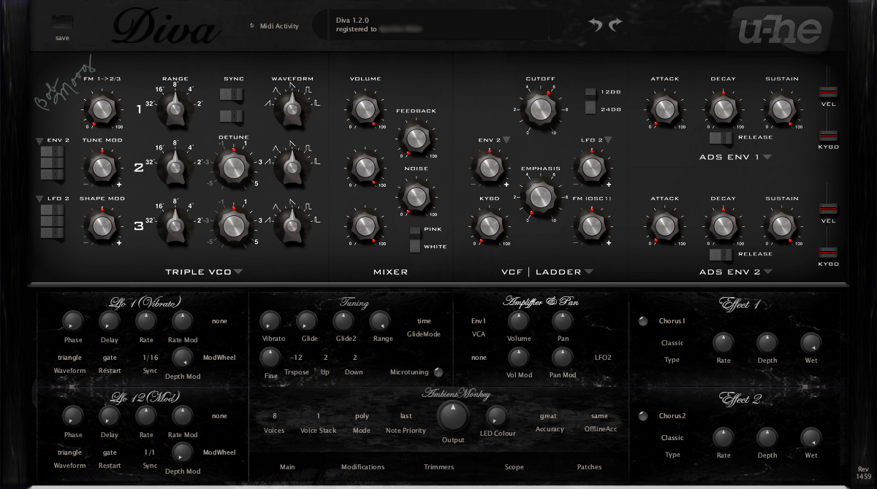Click the poly Mode value
This screenshot has width=877, height=489.
coord(362,416)
